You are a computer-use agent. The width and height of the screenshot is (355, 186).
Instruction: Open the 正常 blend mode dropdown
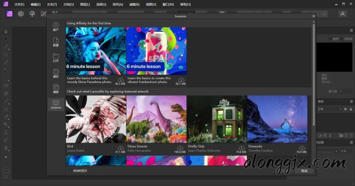[x=329, y=109]
